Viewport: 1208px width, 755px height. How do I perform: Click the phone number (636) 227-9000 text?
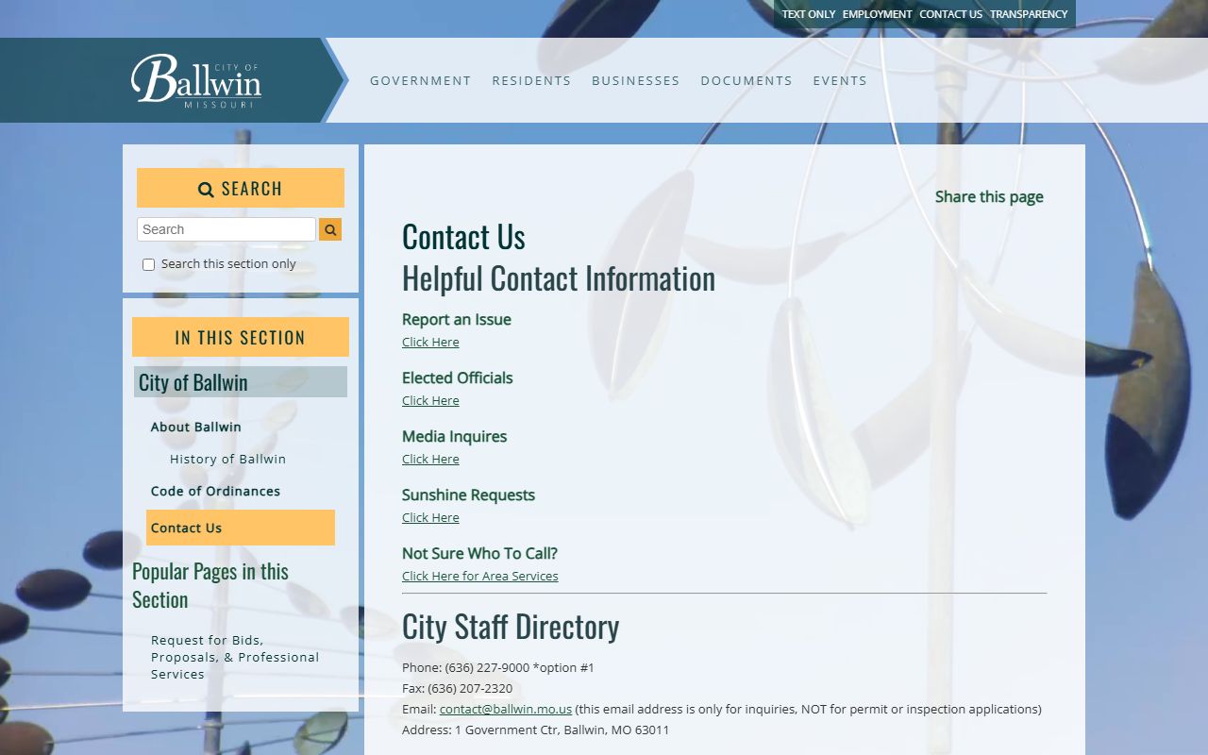(487, 667)
